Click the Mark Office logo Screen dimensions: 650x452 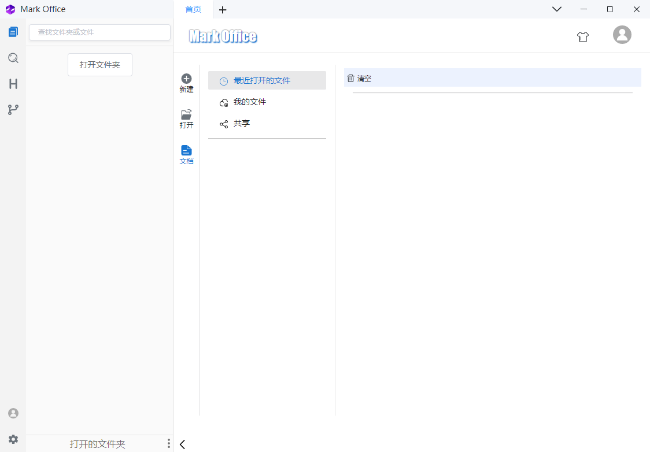(x=223, y=36)
